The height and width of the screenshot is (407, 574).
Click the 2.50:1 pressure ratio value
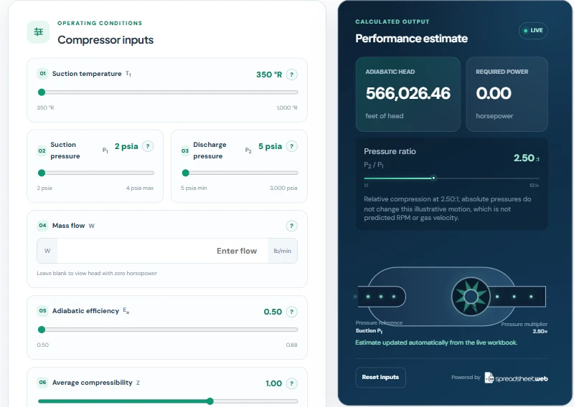click(527, 158)
